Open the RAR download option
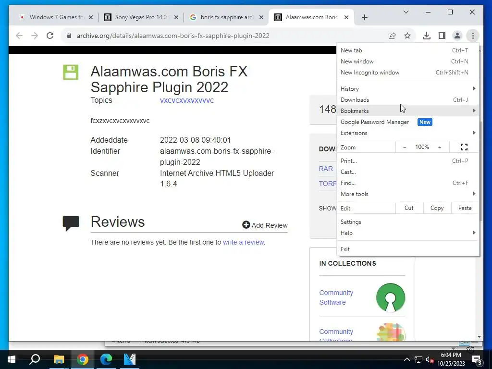Screen dimensions: 492x369 [326, 169]
